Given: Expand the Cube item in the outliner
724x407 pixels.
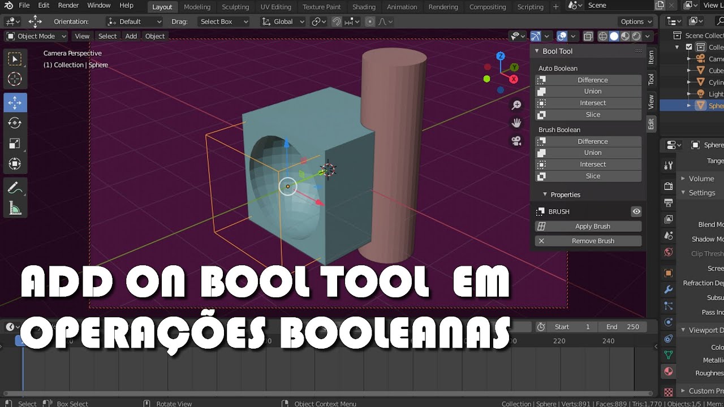Looking at the screenshot, I should click(689, 71).
